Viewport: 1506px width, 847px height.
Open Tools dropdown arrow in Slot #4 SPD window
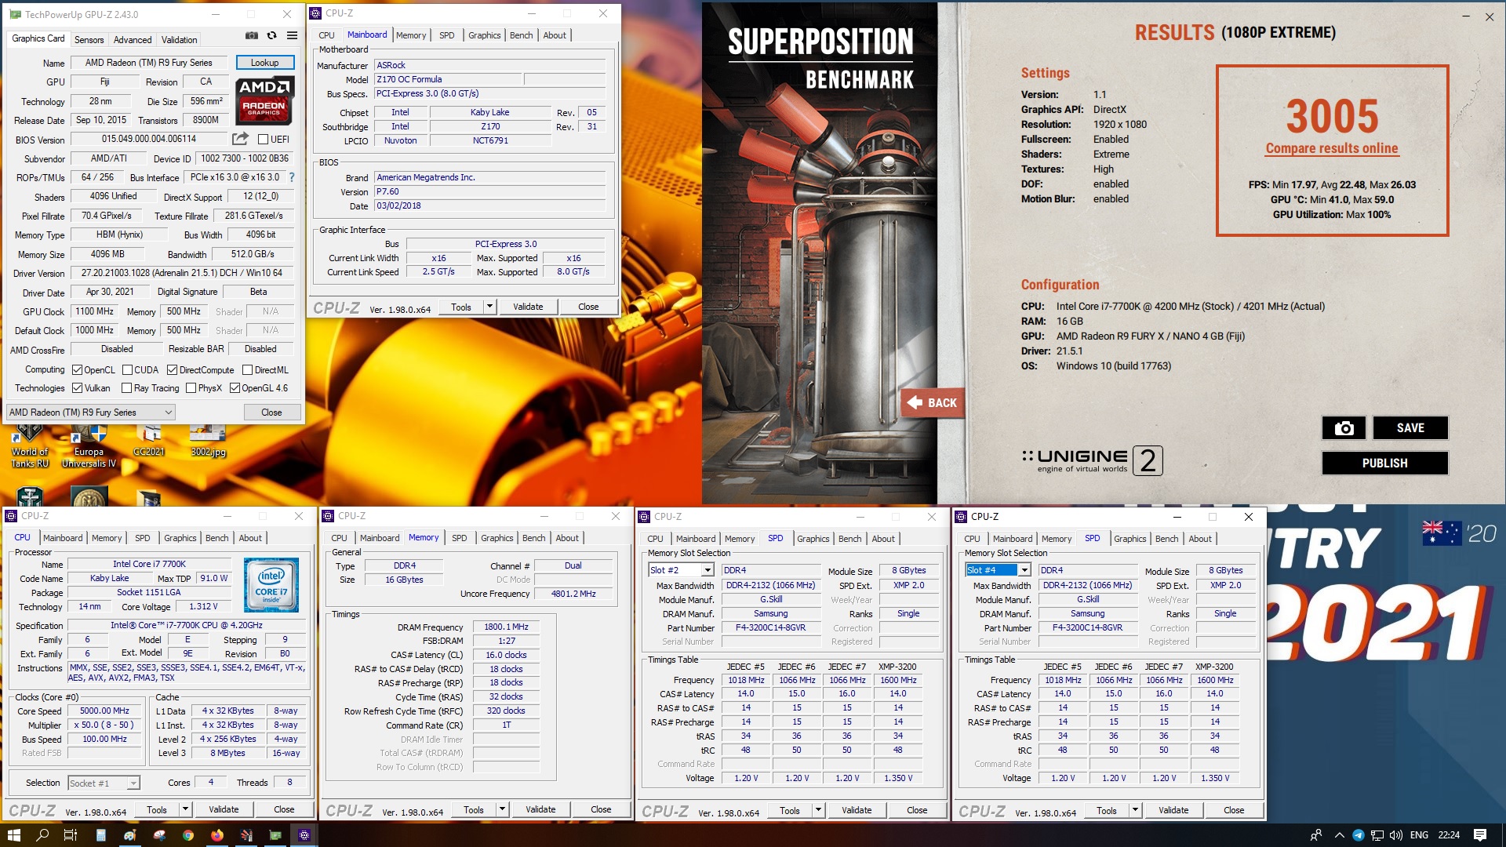coord(1136,810)
